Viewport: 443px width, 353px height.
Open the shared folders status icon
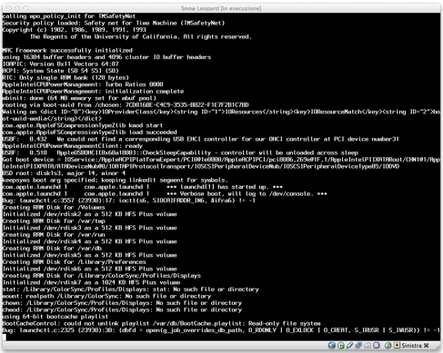(367, 346)
